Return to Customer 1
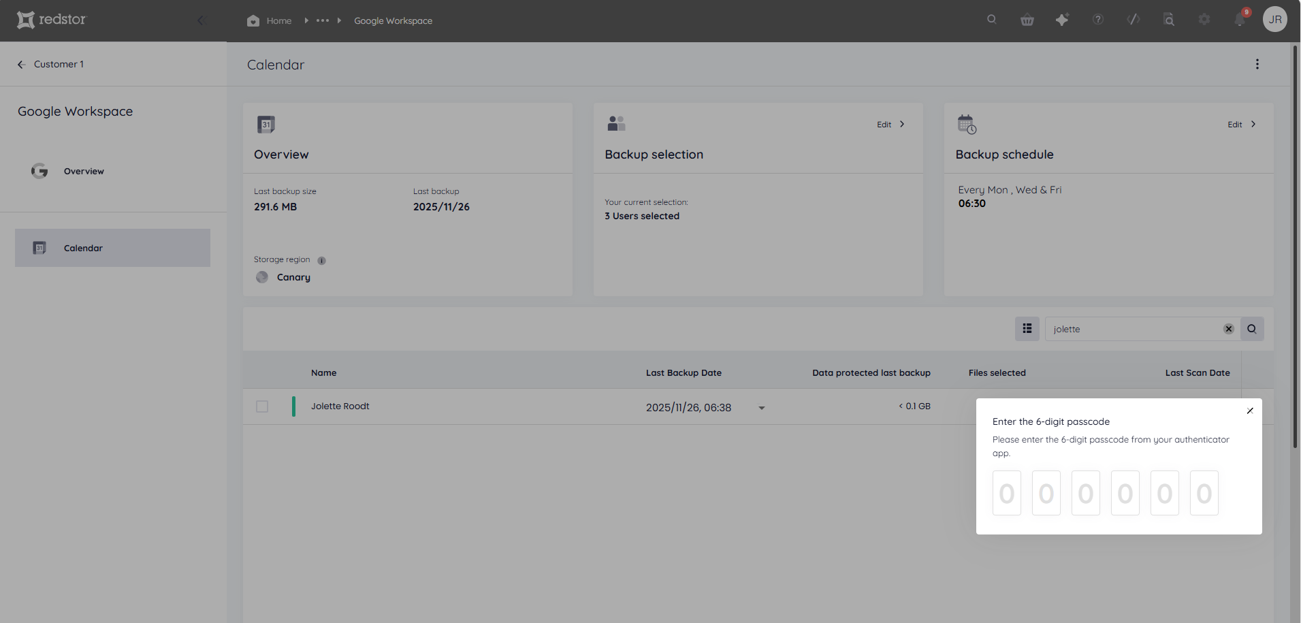The width and height of the screenshot is (1301, 623). coord(59,64)
